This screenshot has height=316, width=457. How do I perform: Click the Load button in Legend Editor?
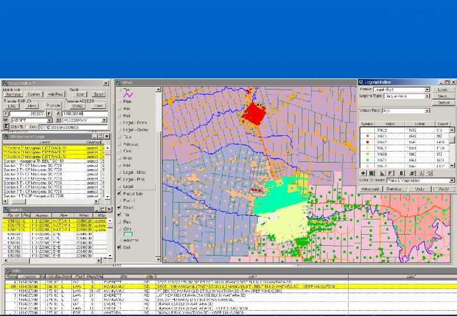click(x=443, y=90)
